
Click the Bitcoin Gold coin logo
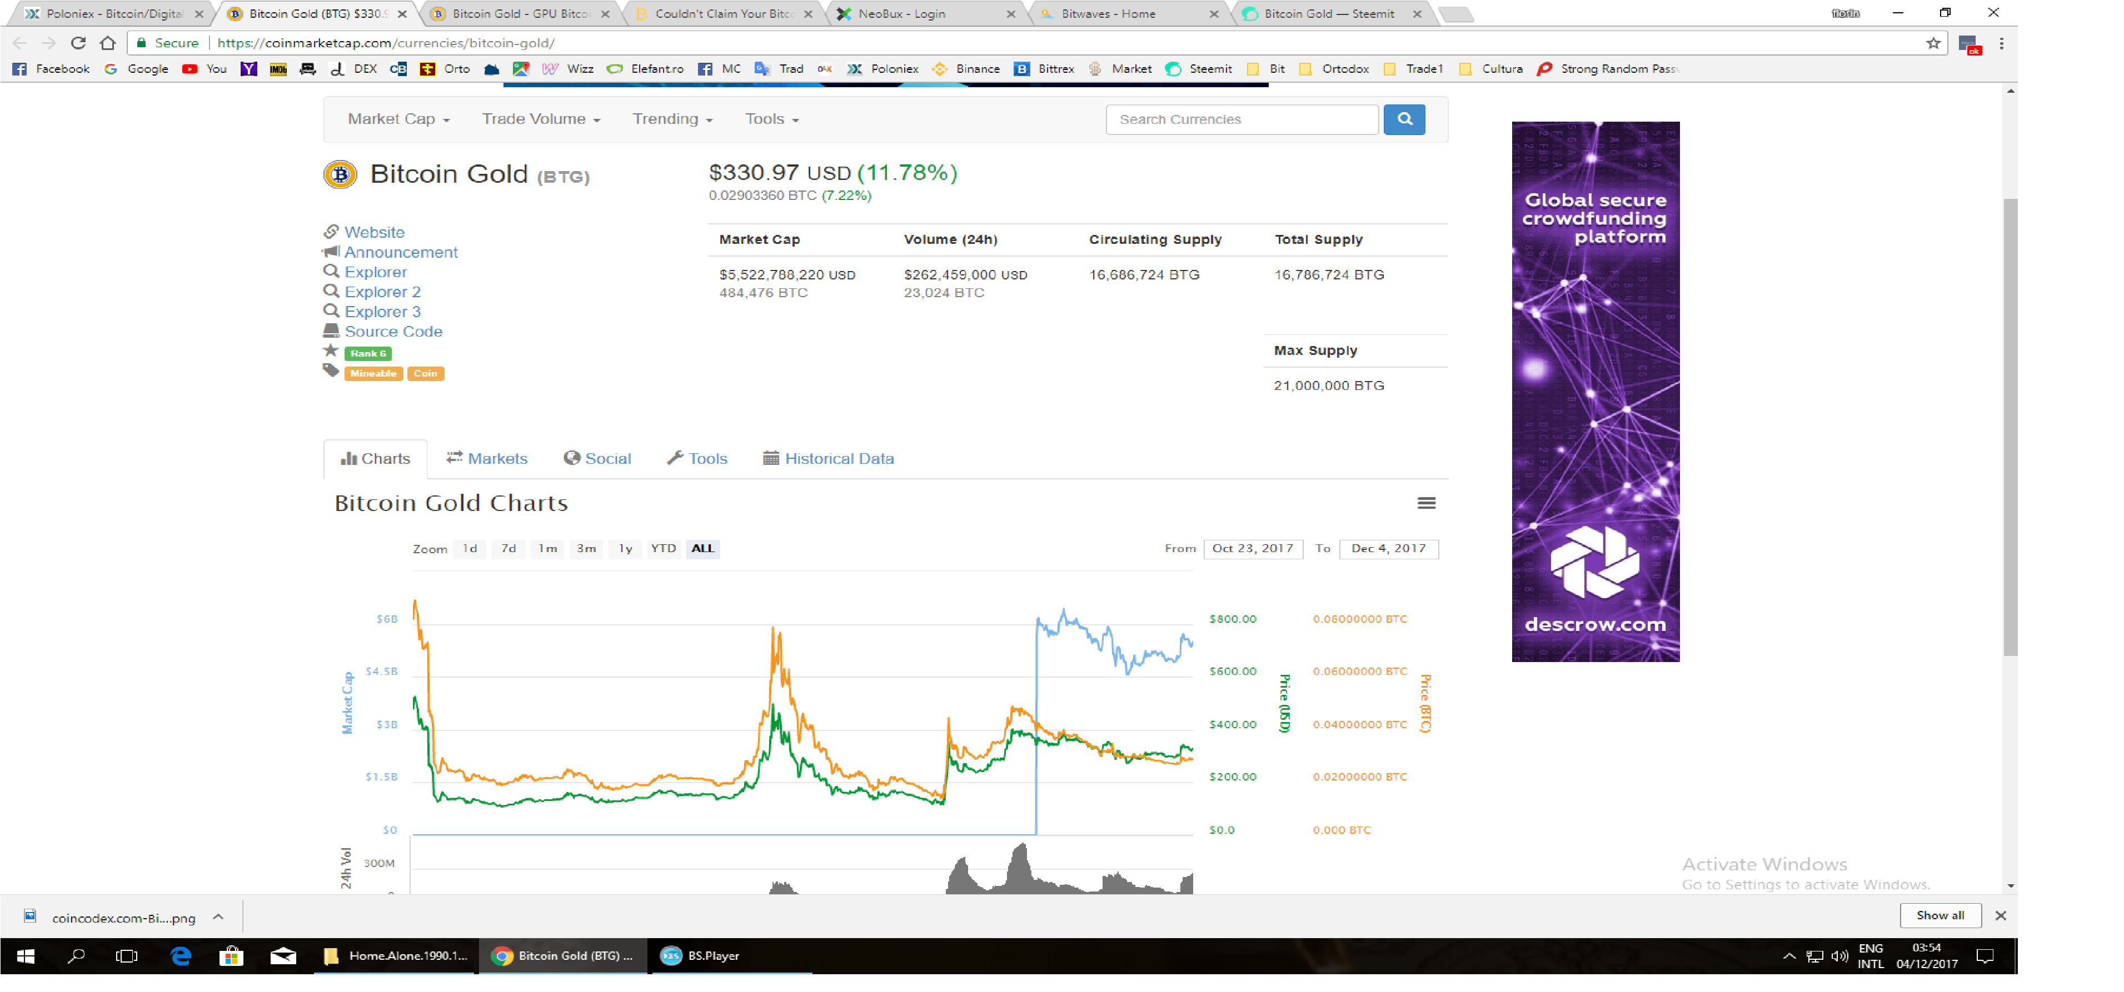tap(340, 174)
